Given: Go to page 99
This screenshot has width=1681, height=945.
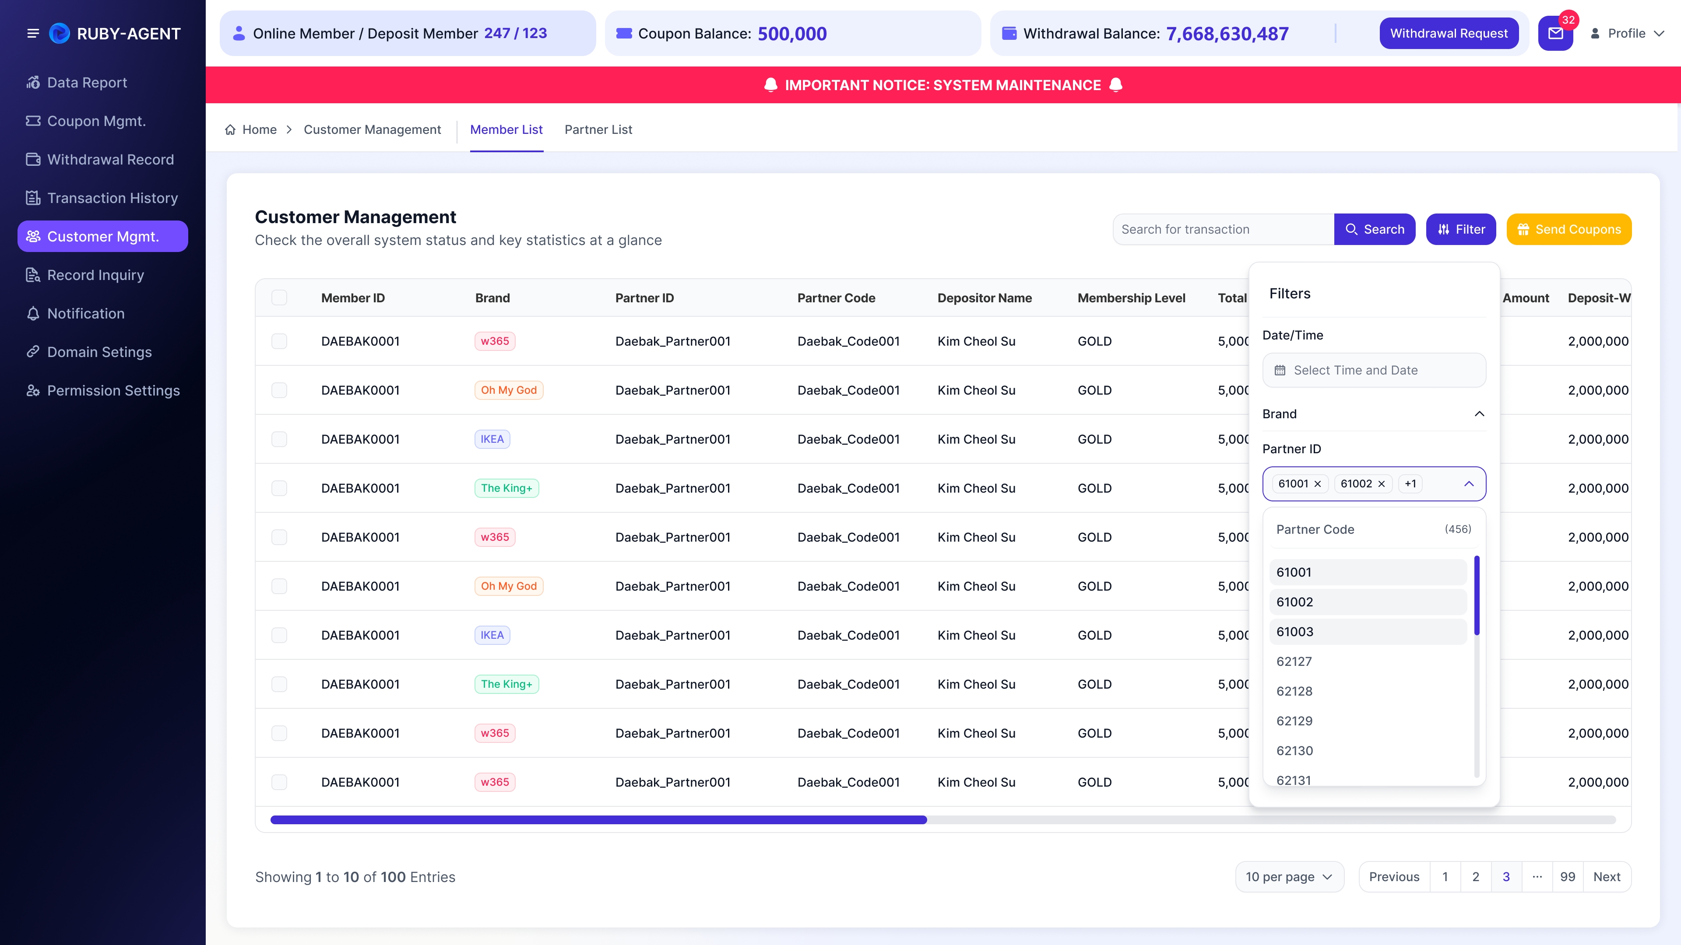Looking at the screenshot, I should pyautogui.click(x=1568, y=877).
